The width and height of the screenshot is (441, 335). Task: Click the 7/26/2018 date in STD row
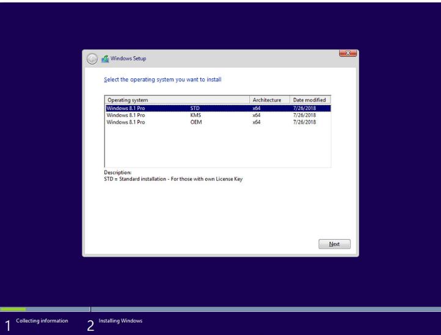tap(304, 108)
